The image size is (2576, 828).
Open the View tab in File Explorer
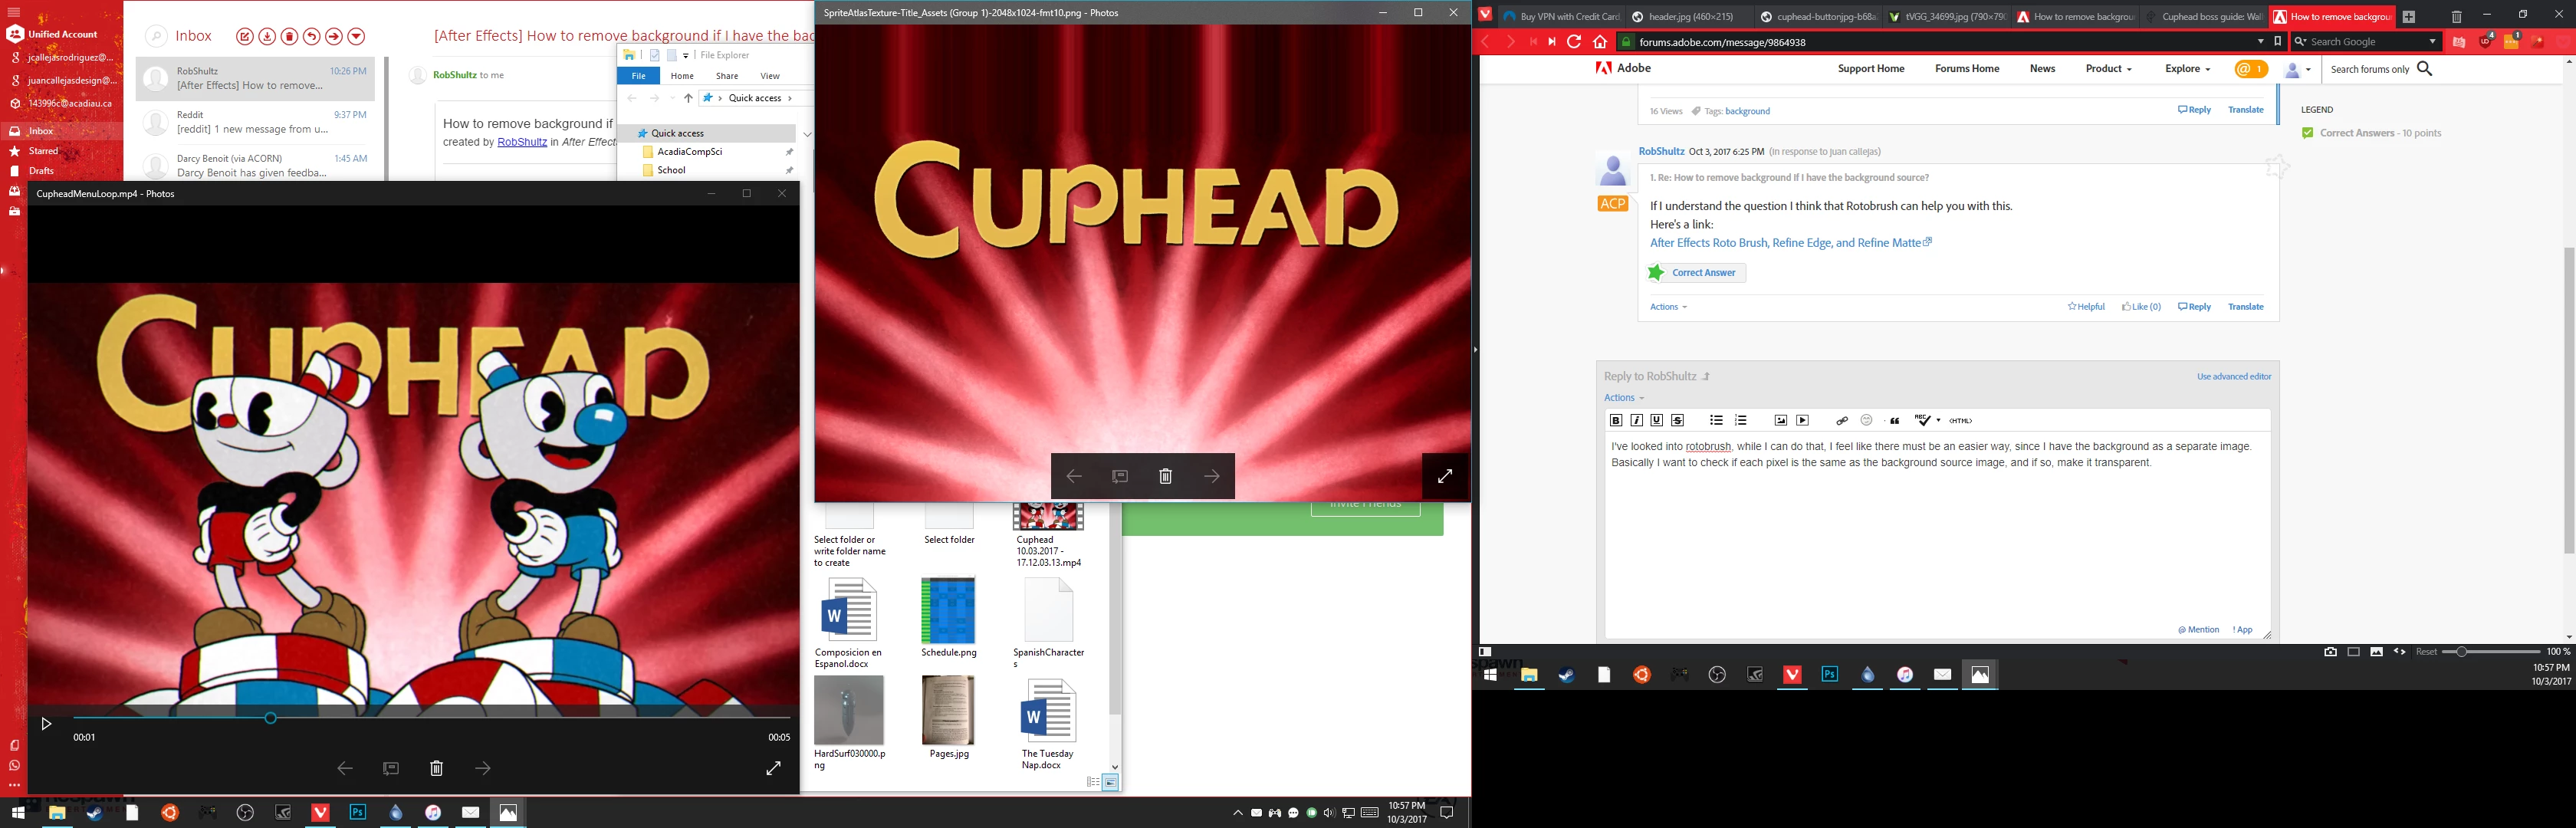[x=769, y=76]
